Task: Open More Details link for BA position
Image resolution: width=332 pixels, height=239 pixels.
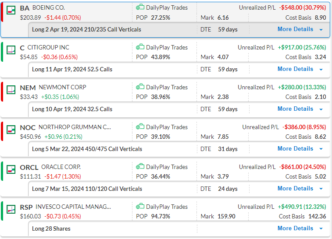Action: click(295, 29)
